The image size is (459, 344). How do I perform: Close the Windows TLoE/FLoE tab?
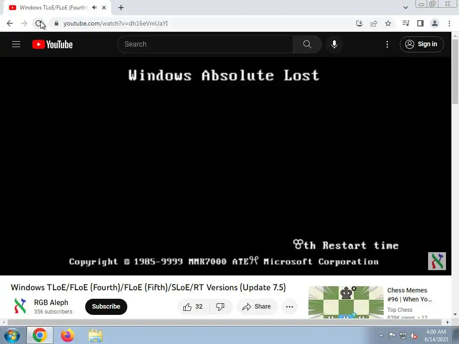(x=104, y=8)
